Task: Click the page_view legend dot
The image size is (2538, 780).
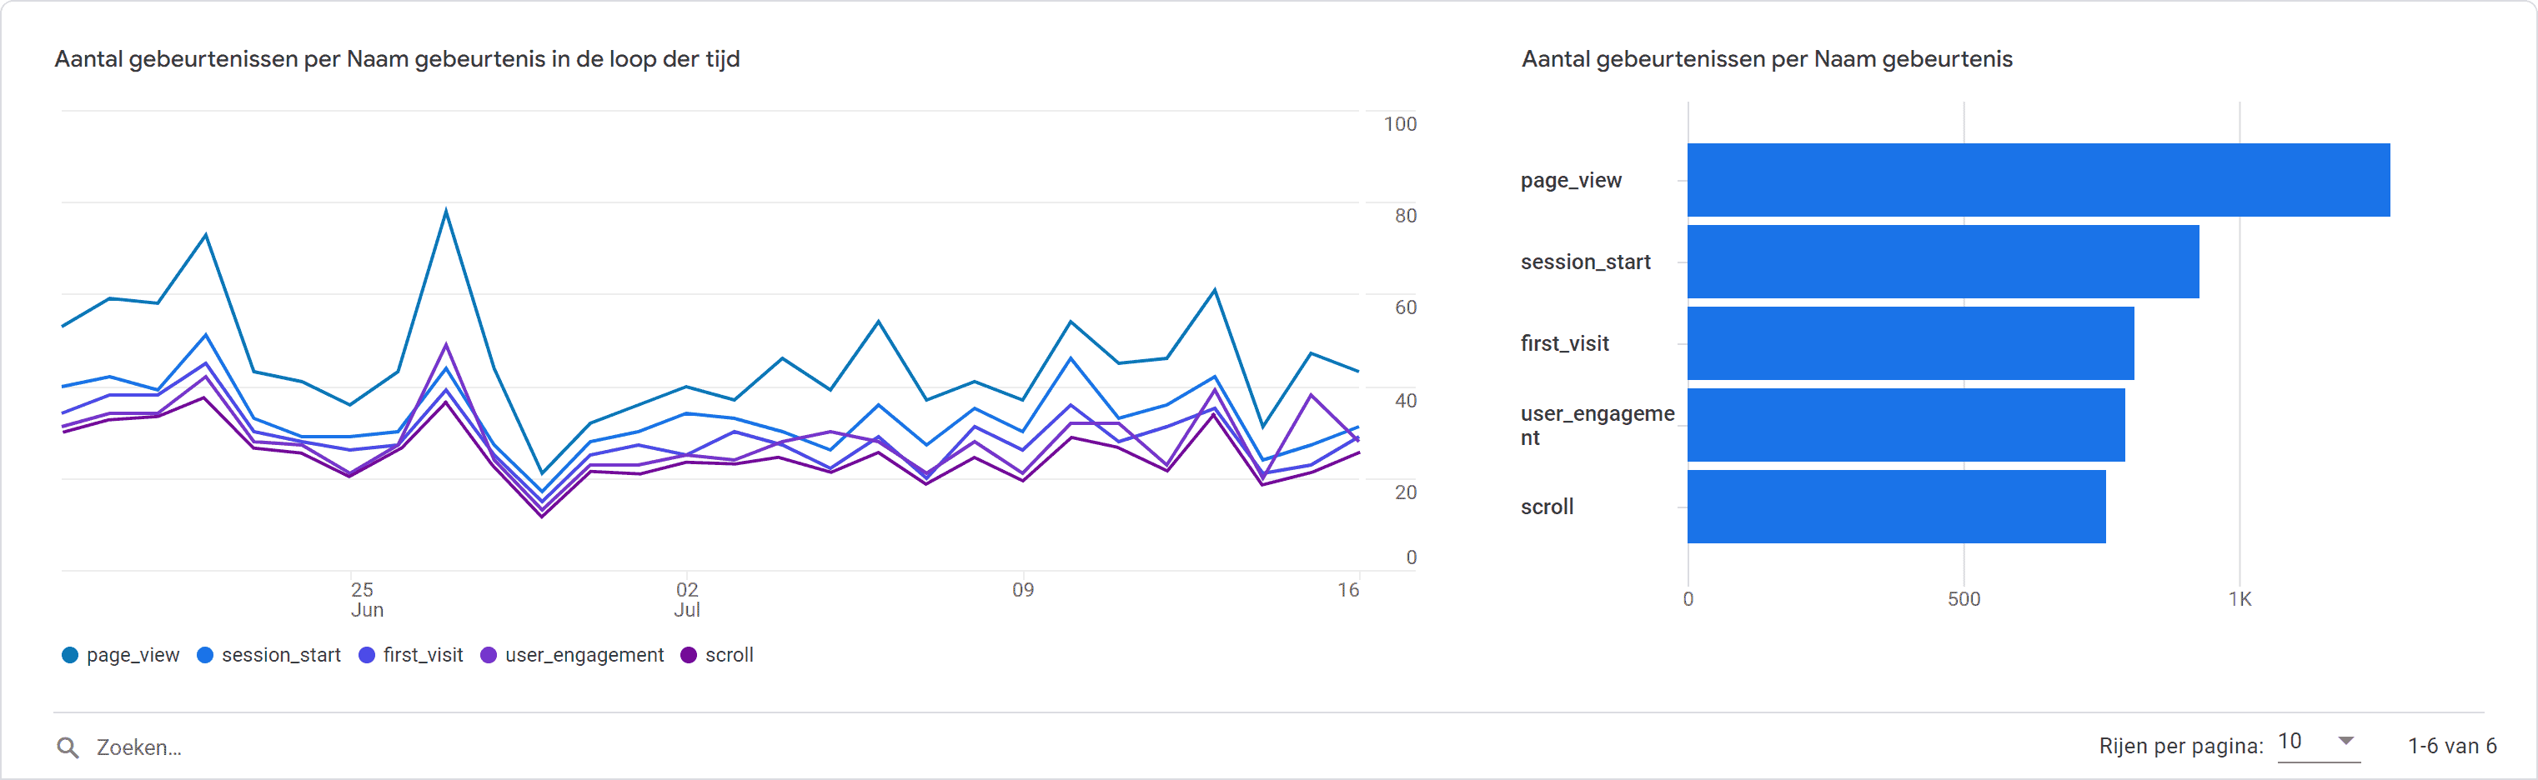Action: tap(70, 655)
